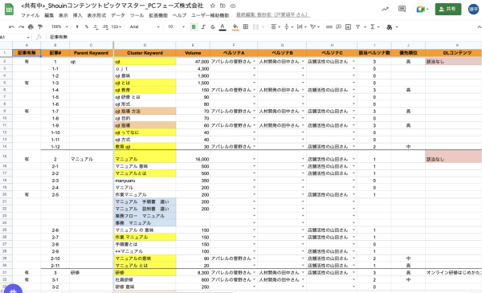Open the activity trend icon
482x293 pixels.
click(x=385, y=9)
